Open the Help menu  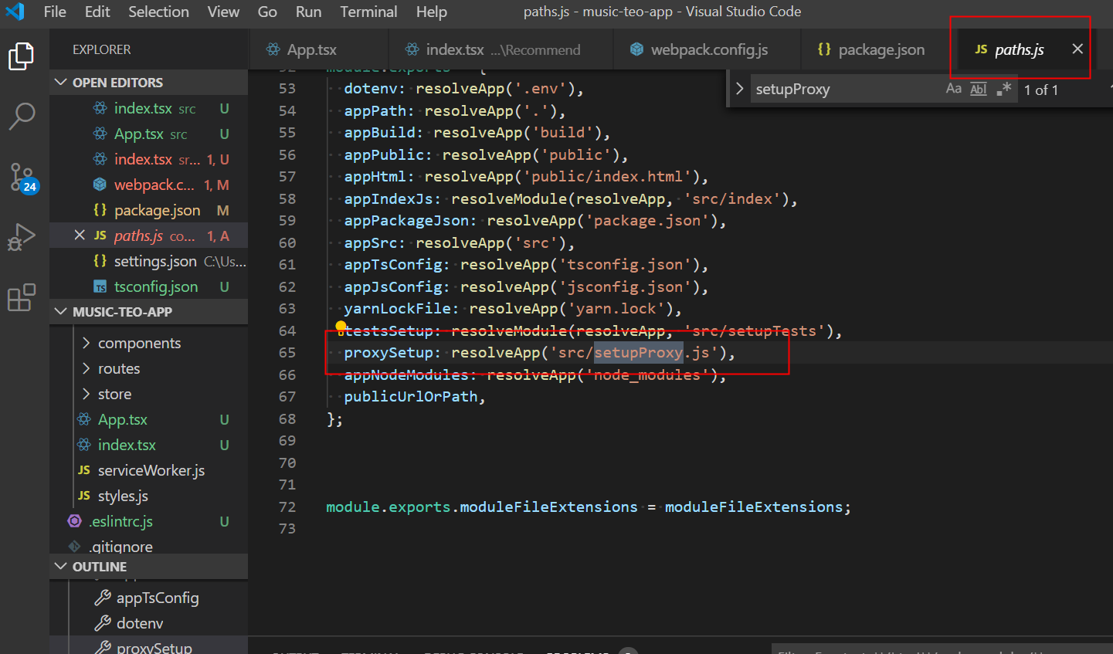[431, 12]
